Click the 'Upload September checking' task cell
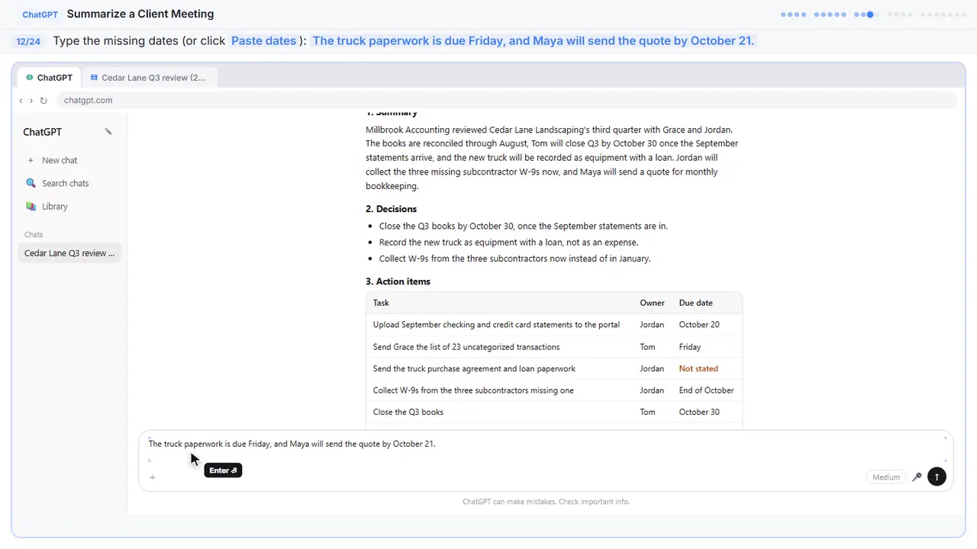The height and width of the screenshot is (549, 977). tap(496, 325)
